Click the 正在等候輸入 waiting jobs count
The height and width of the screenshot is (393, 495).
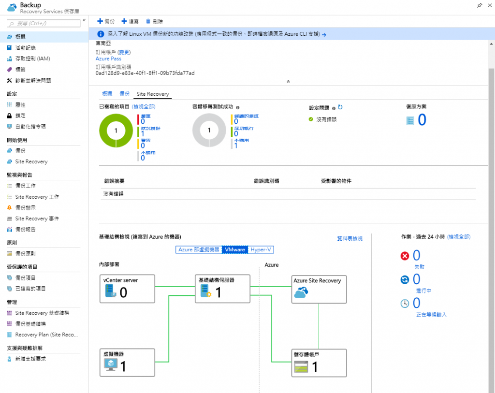[416, 304]
